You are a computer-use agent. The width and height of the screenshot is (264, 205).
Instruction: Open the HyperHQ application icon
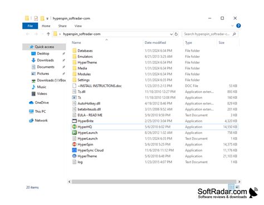74,127
